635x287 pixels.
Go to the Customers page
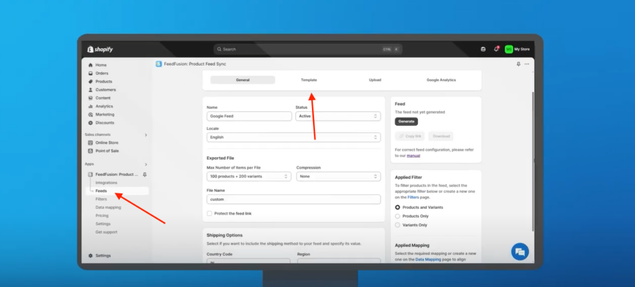(x=105, y=90)
